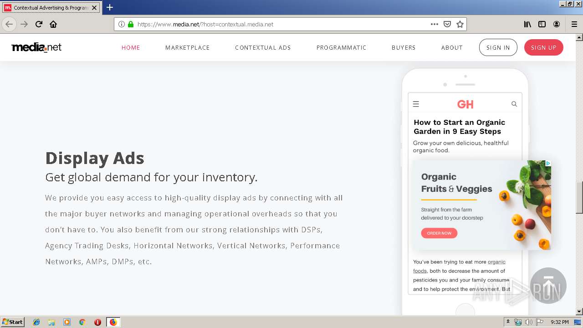This screenshot has height=328, width=583.
Task: Switch to Firefox taskbar button
Action: tap(113, 322)
